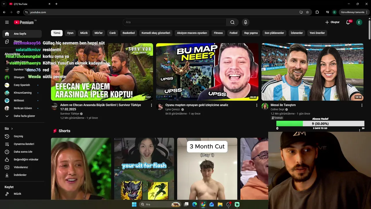Select the Müzik filter chip
This screenshot has height=209, width=371.
pyautogui.click(x=84, y=33)
